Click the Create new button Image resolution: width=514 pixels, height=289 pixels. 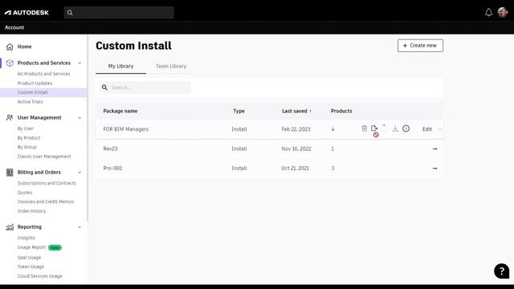(x=420, y=46)
